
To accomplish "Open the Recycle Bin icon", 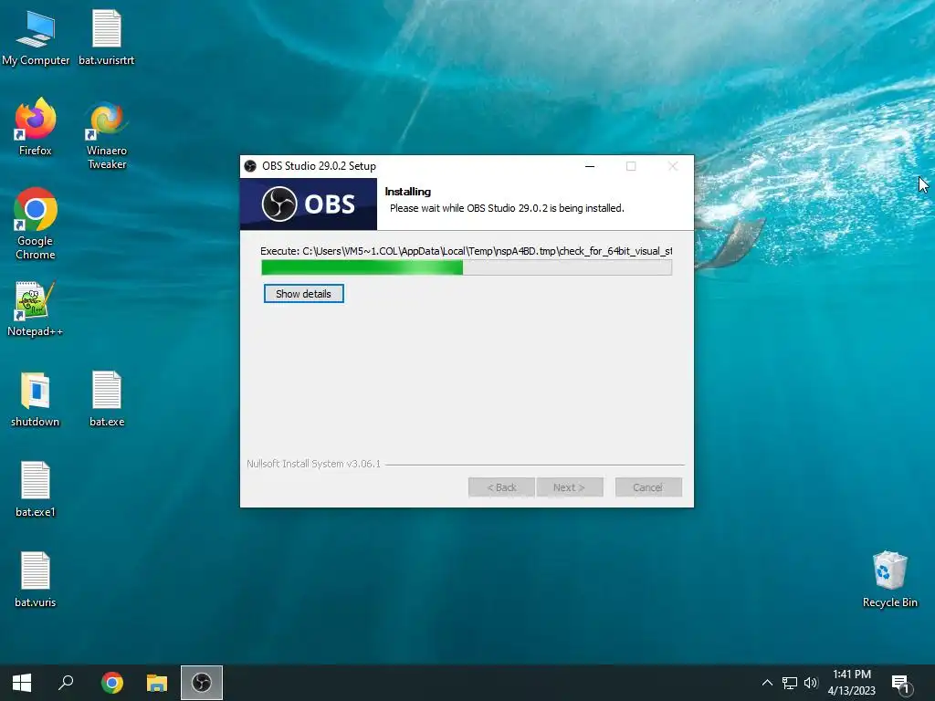I will (x=889, y=580).
